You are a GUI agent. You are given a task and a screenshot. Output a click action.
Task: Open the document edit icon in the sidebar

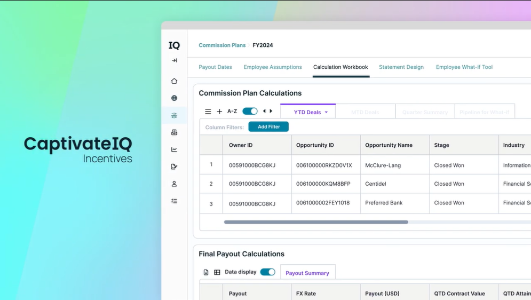(x=174, y=167)
